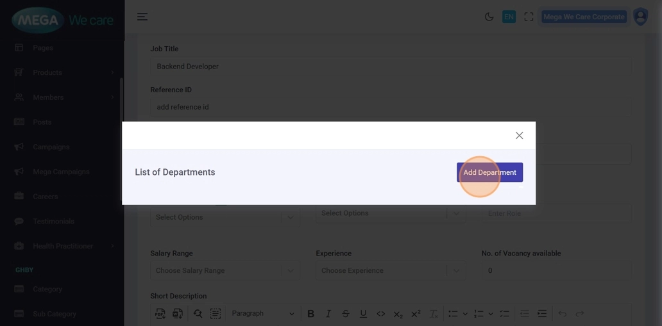
Task: Expand the Products sidebar menu
Action: (x=63, y=72)
